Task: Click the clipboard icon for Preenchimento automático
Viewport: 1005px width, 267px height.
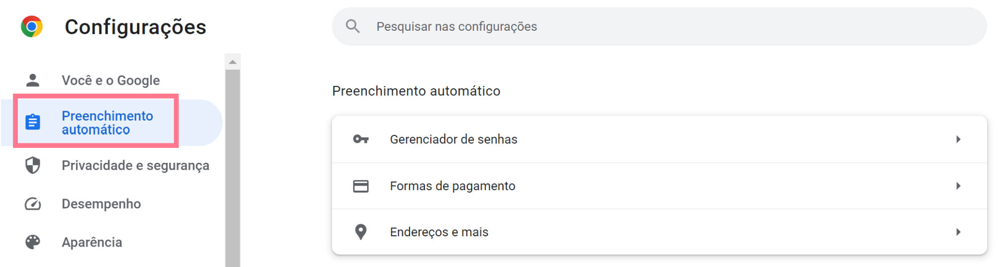Action: click(x=33, y=122)
